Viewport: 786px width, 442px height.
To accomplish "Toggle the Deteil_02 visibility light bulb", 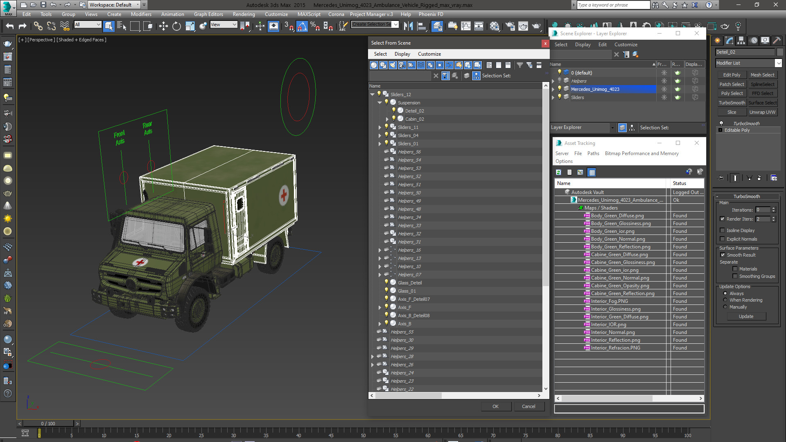I will click(x=393, y=110).
